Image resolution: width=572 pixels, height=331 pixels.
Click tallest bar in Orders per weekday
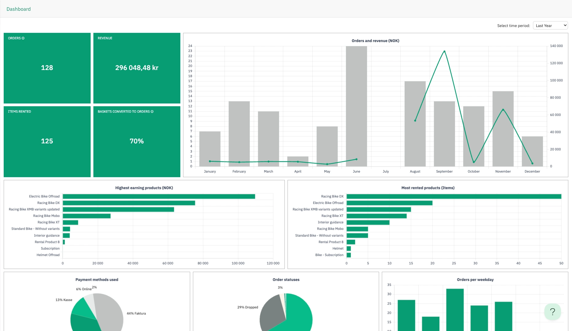tap(455, 310)
